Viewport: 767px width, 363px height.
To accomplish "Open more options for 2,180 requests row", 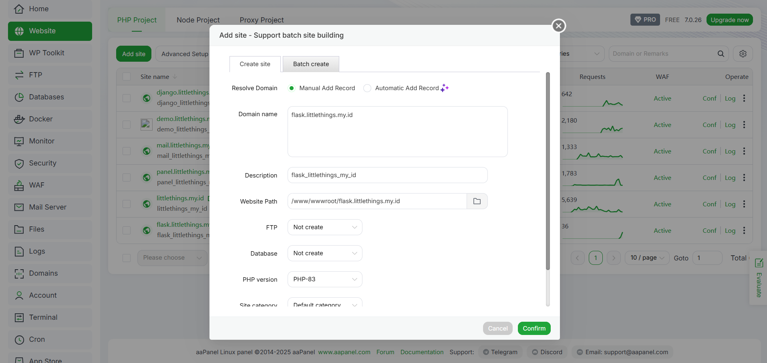I will tap(744, 125).
